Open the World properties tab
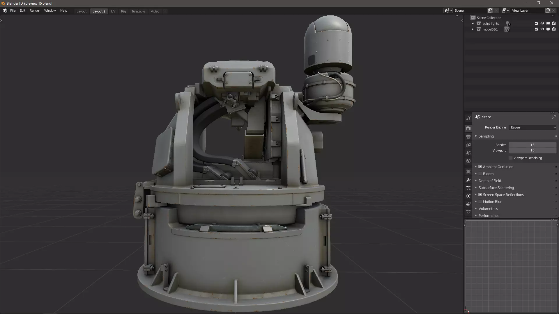 click(x=468, y=161)
